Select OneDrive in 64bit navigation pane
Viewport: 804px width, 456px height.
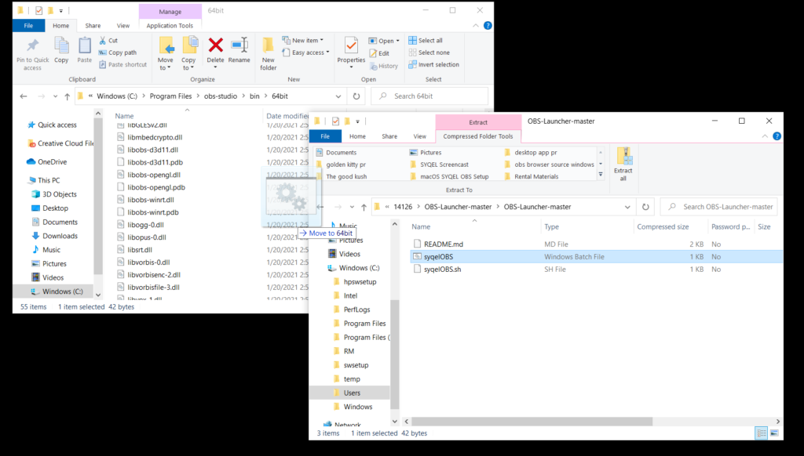coord(46,161)
